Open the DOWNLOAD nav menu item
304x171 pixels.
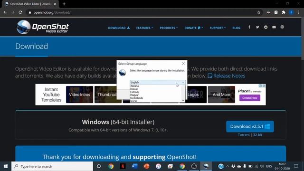(119, 28)
